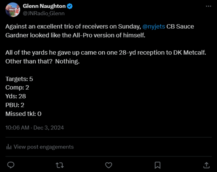
Task: Click the blue verified badge
Action: click(68, 6)
